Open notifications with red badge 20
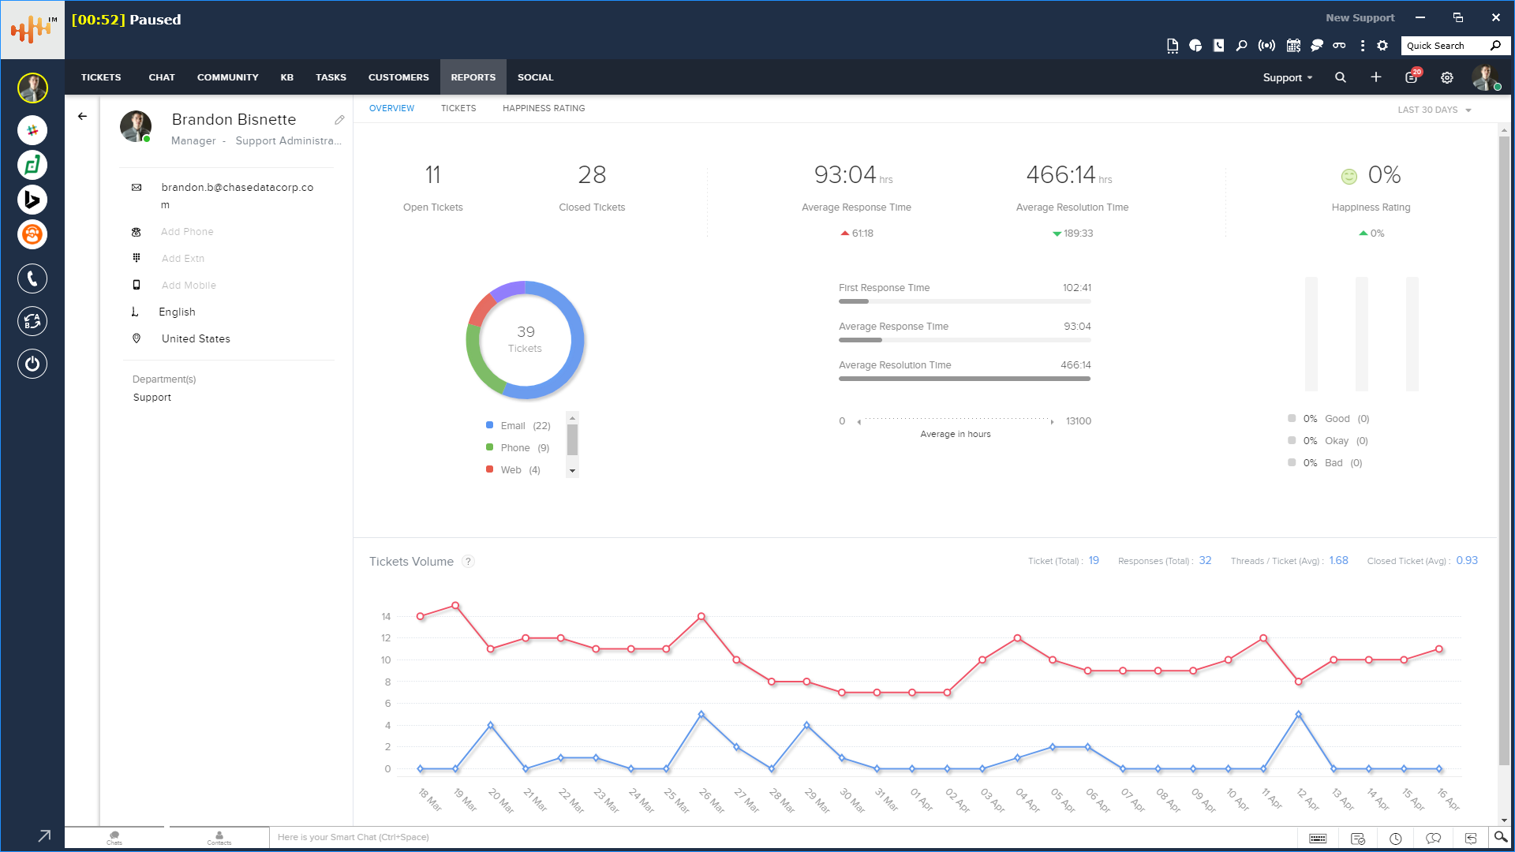 coord(1412,77)
